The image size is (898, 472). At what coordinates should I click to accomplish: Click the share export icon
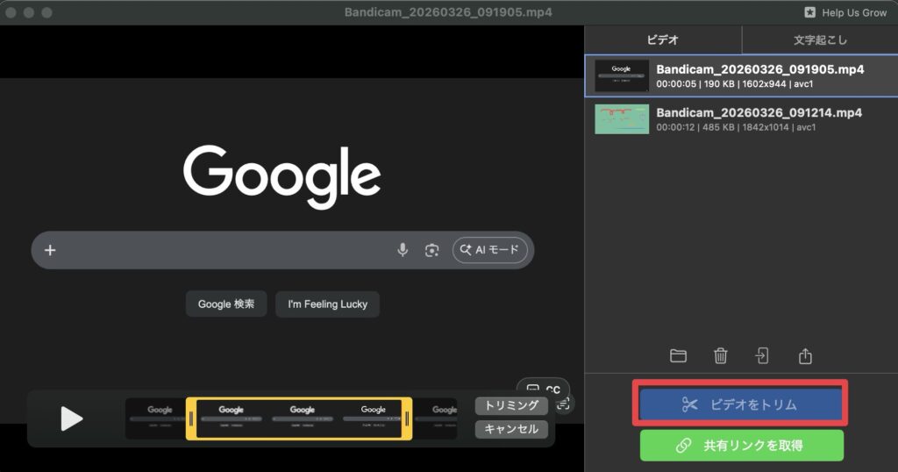(805, 355)
